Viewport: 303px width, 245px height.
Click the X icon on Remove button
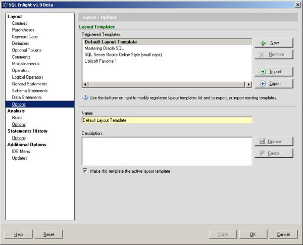[262, 55]
